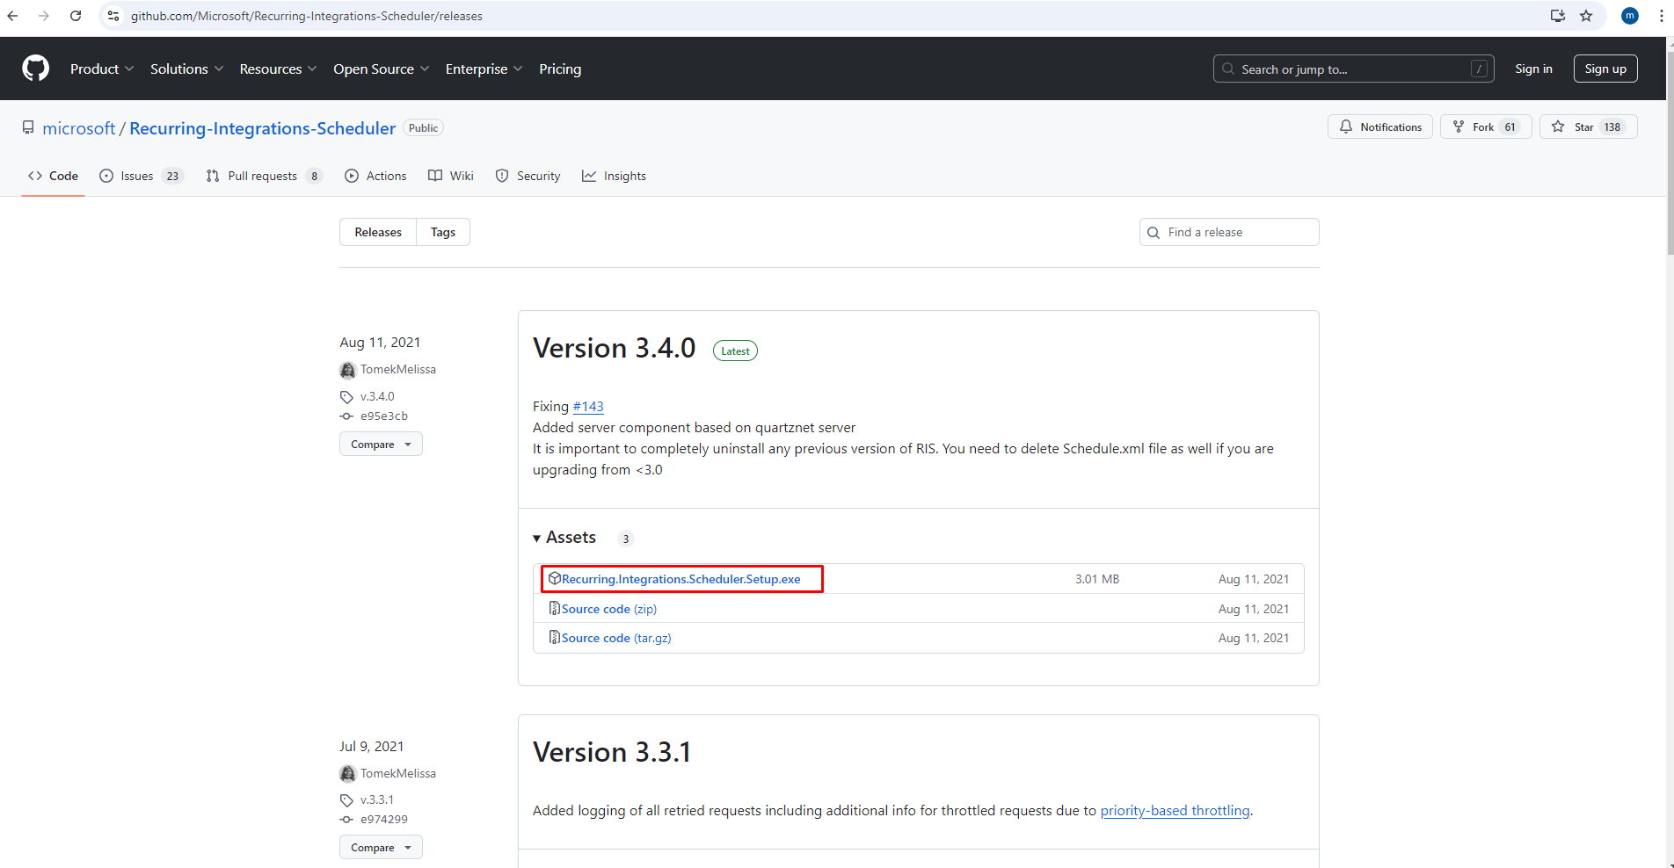
Task: Click TomekMelissa avatar for Jul 9 release
Action: (x=347, y=774)
